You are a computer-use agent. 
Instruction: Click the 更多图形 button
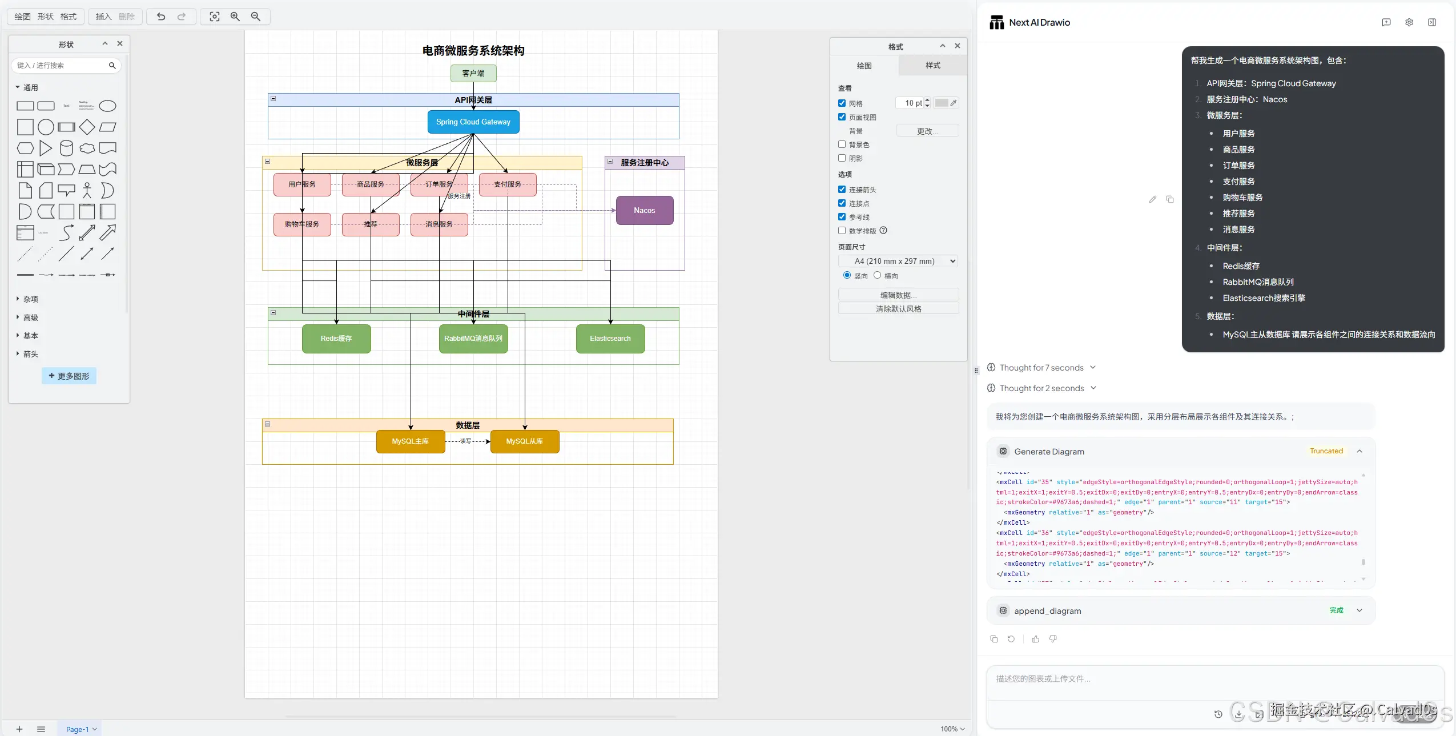coord(69,376)
